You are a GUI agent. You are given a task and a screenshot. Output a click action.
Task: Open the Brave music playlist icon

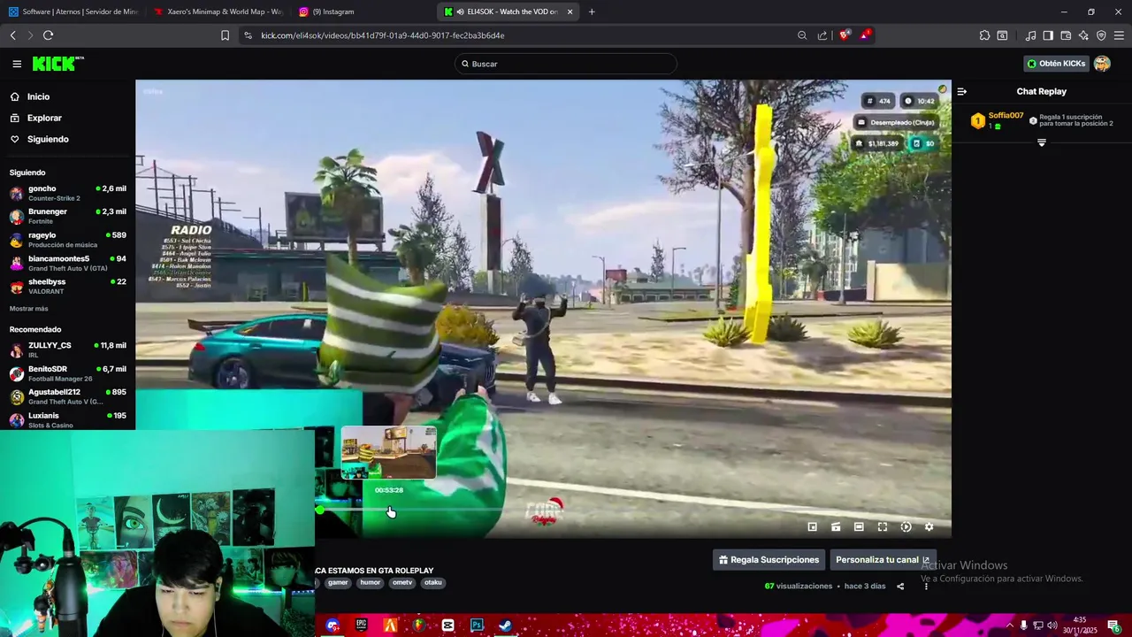[1030, 35]
